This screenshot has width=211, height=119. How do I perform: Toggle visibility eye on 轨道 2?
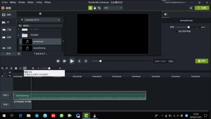point(11,94)
